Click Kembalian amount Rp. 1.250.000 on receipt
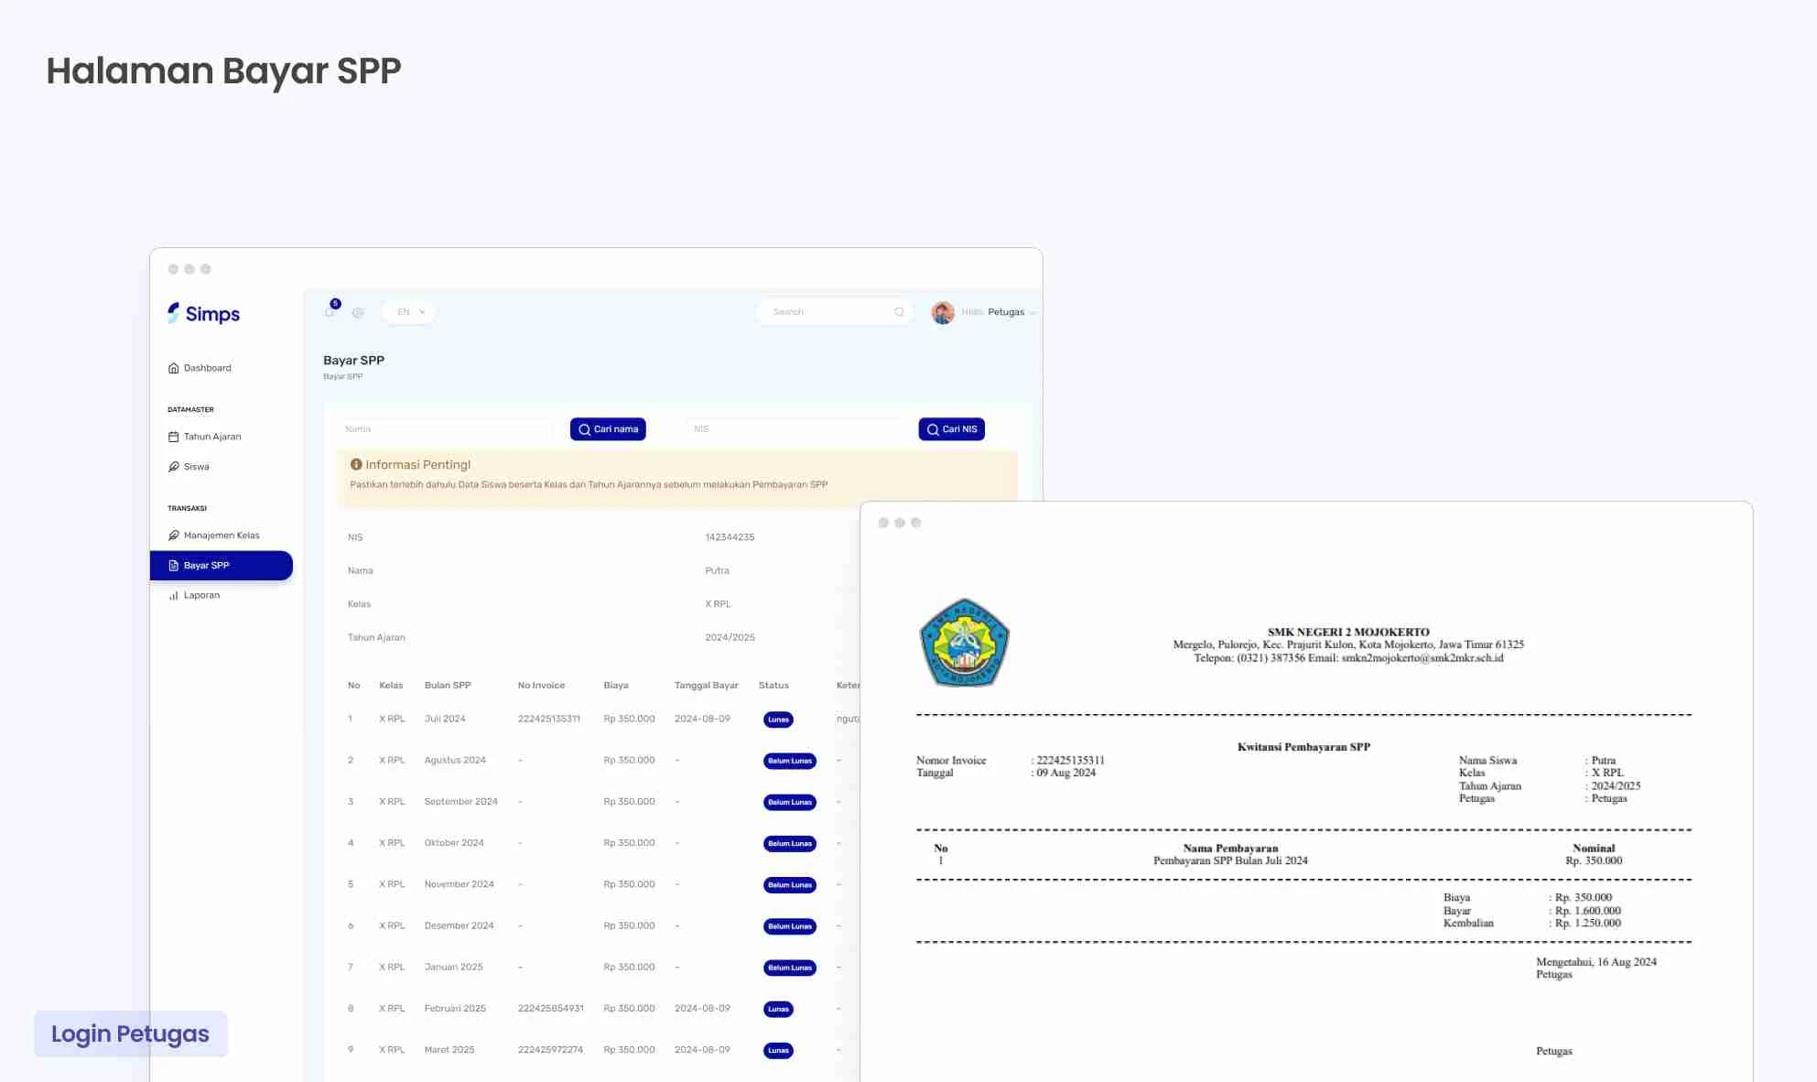The height and width of the screenshot is (1082, 1817). click(1588, 923)
